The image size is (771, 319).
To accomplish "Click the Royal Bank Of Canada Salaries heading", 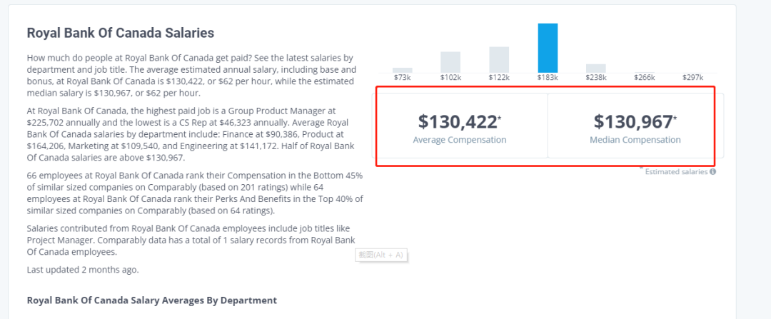I will pyautogui.click(x=121, y=33).
